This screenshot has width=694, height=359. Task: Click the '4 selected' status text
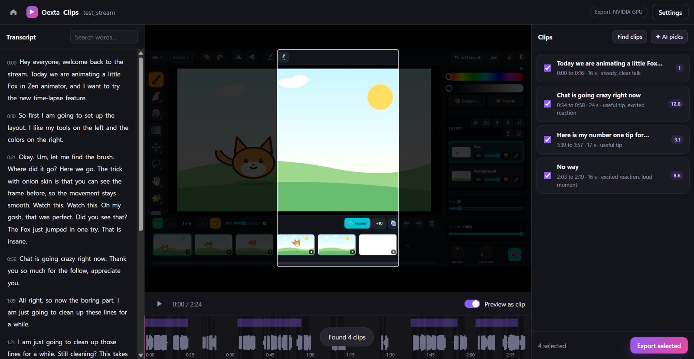point(552,346)
